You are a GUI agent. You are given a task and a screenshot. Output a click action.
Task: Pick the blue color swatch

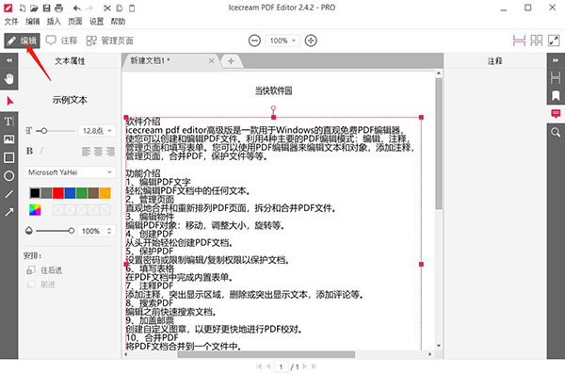point(70,193)
